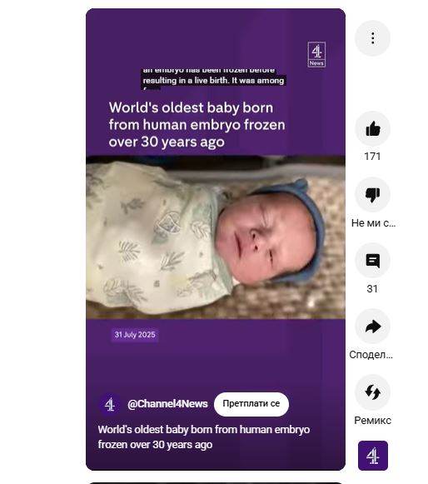The width and height of the screenshot is (428, 484).
Task: Open the @Channel4News channel link
Action: coord(167,404)
